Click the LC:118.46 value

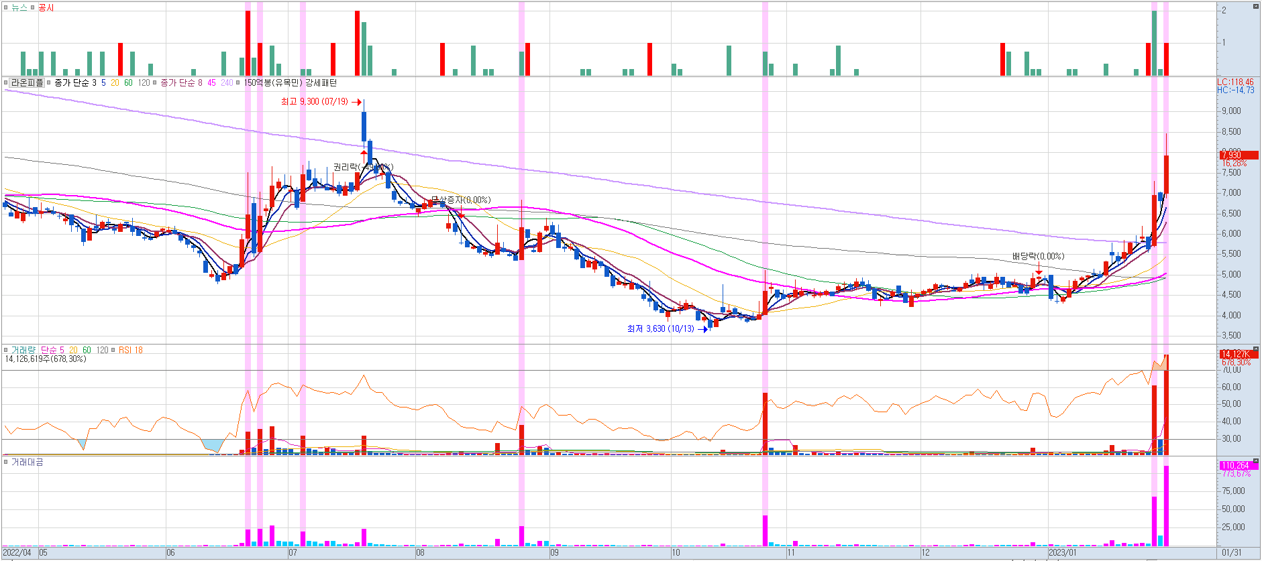pyautogui.click(x=1235, y=82)
